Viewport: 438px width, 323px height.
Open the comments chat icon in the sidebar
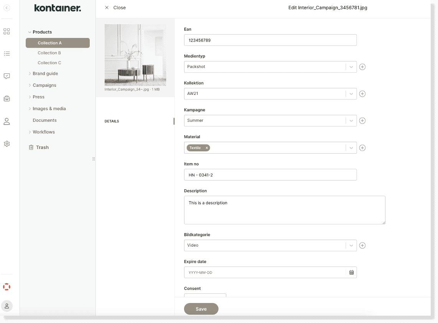[7, 76]
